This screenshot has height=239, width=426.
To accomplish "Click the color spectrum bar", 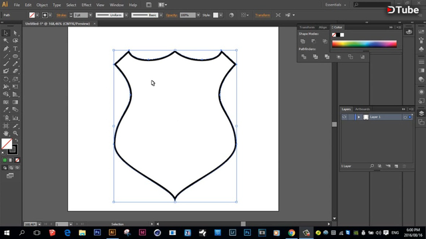I will (364, 44).
